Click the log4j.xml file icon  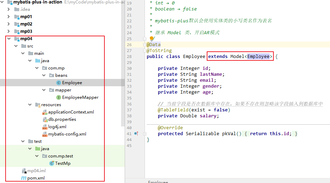(45, 127)
